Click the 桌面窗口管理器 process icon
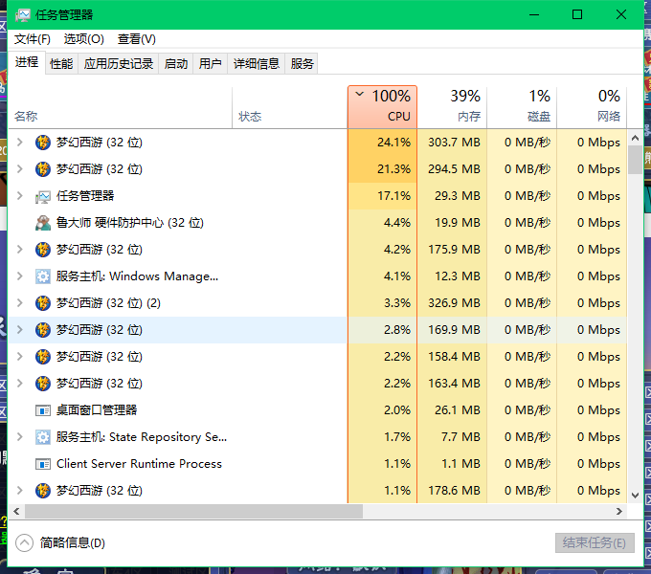 pos(43,410)
